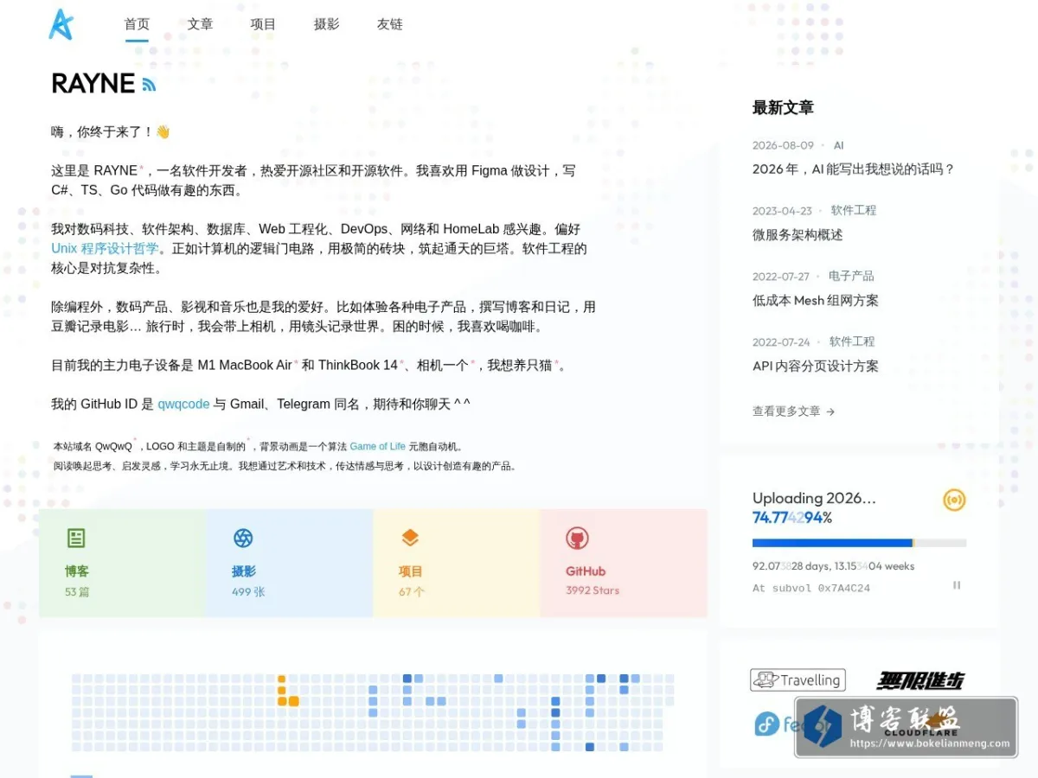The image size is (1038, 778).
Task: Open the 无限进步 badge
Action: pyautogui.click(x=920, y=680)
